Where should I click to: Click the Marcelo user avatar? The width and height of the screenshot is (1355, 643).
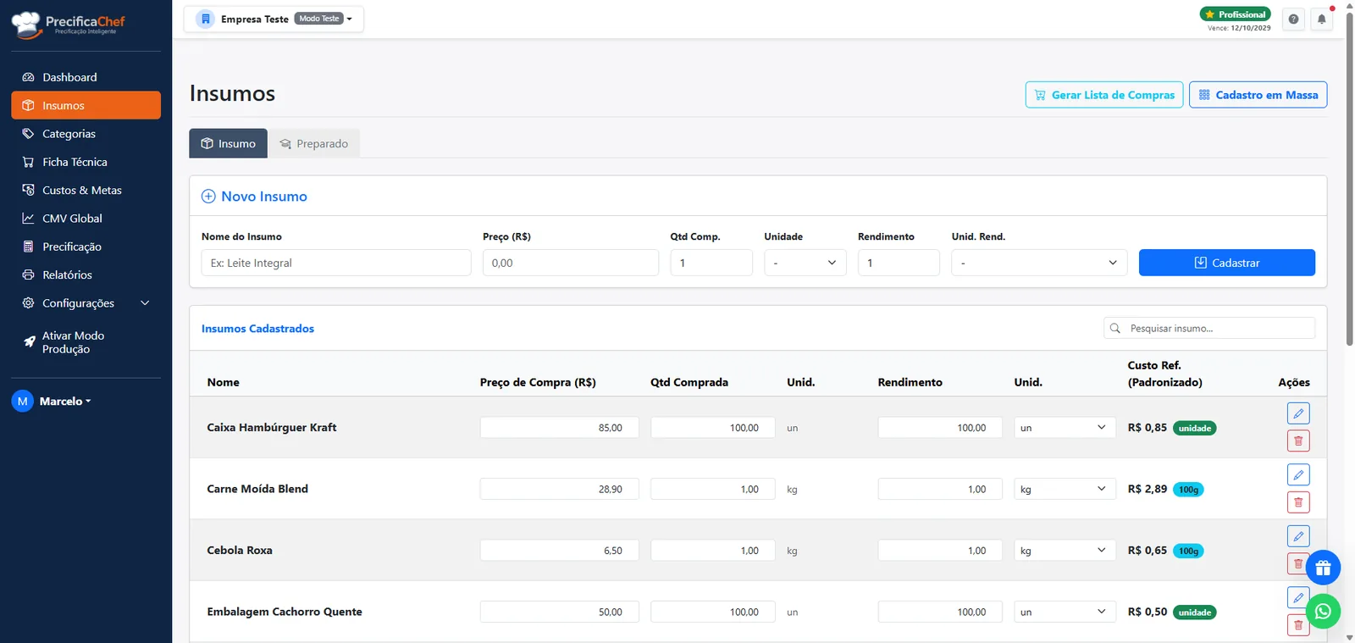click(23, 401)
